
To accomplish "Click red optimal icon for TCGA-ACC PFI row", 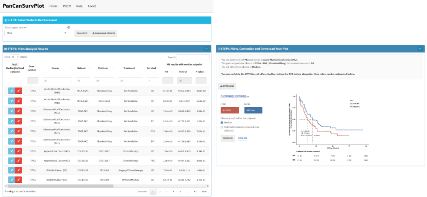I will click(x=19, y=121).
